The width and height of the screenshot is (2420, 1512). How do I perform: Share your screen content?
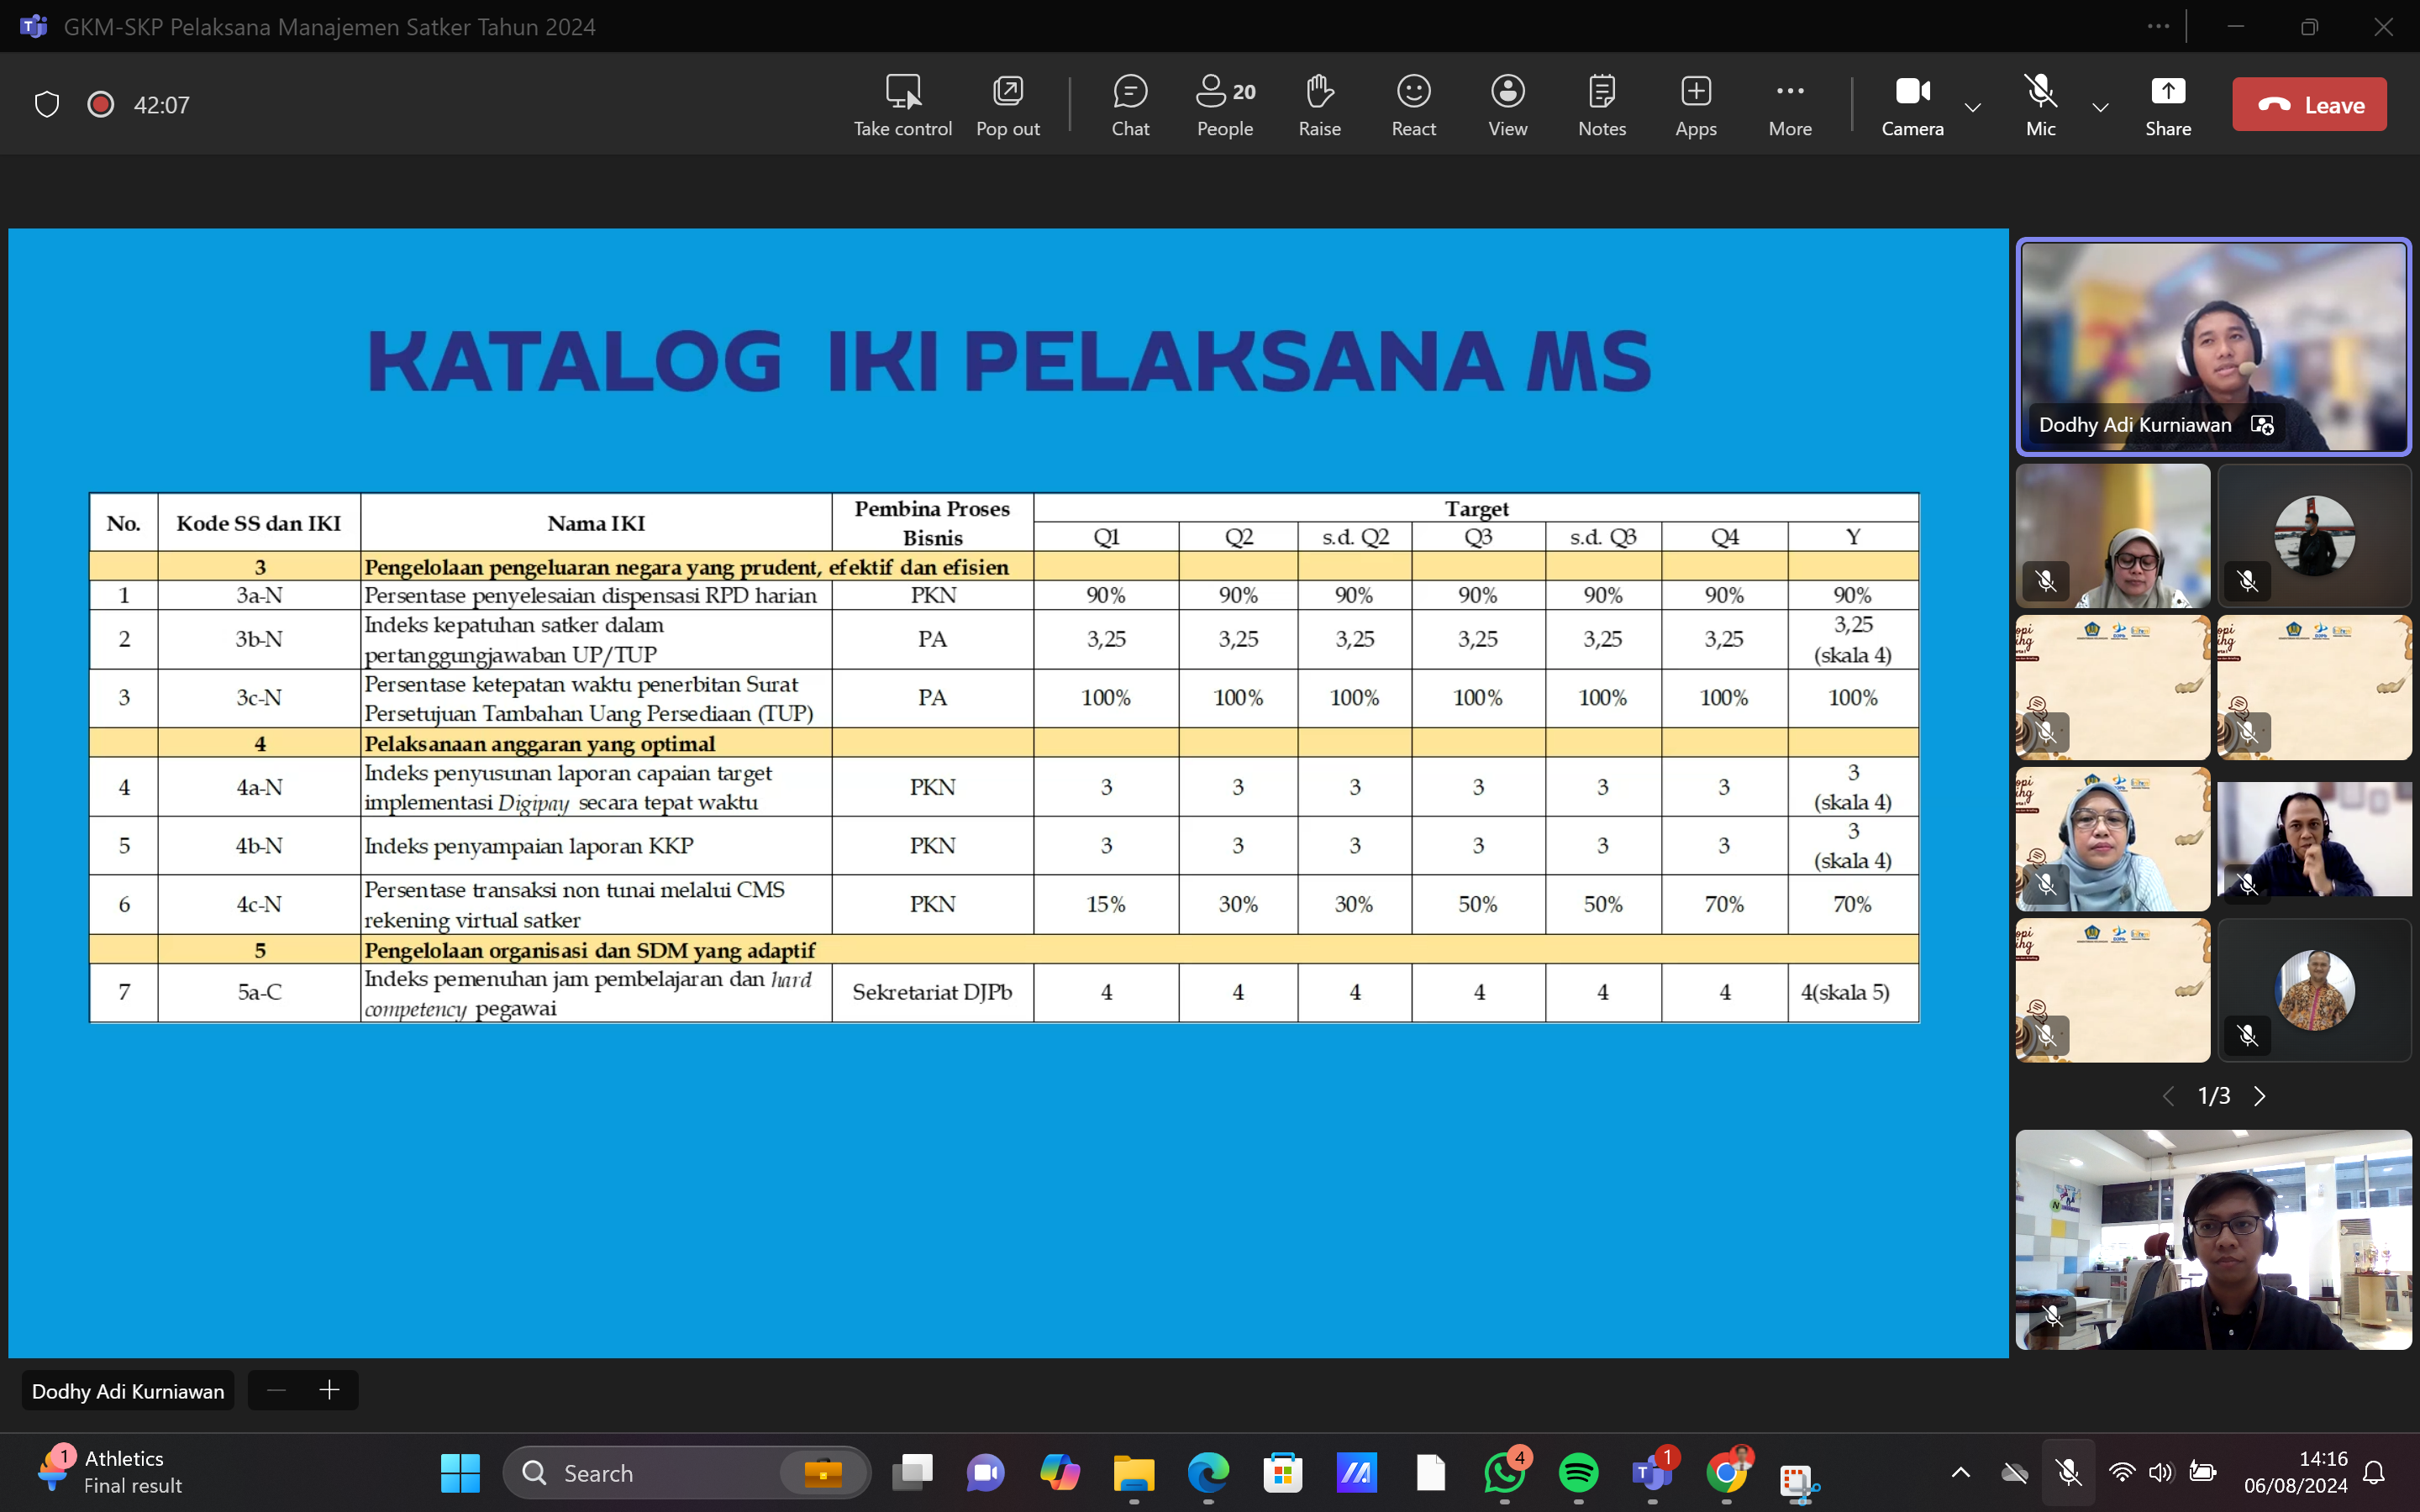click(2167, 104)
